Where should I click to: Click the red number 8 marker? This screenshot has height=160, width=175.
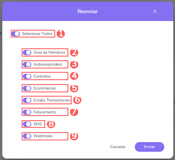click(51, 124)
